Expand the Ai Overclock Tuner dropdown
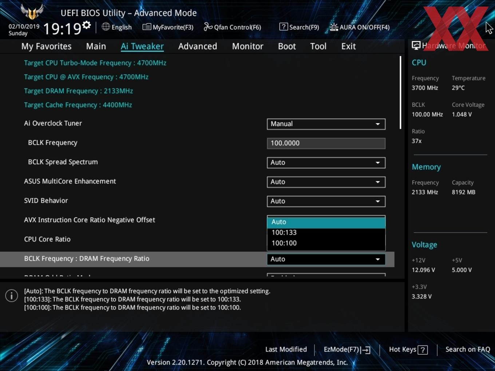This screenshot has width=495, height=371. [326, 124]
